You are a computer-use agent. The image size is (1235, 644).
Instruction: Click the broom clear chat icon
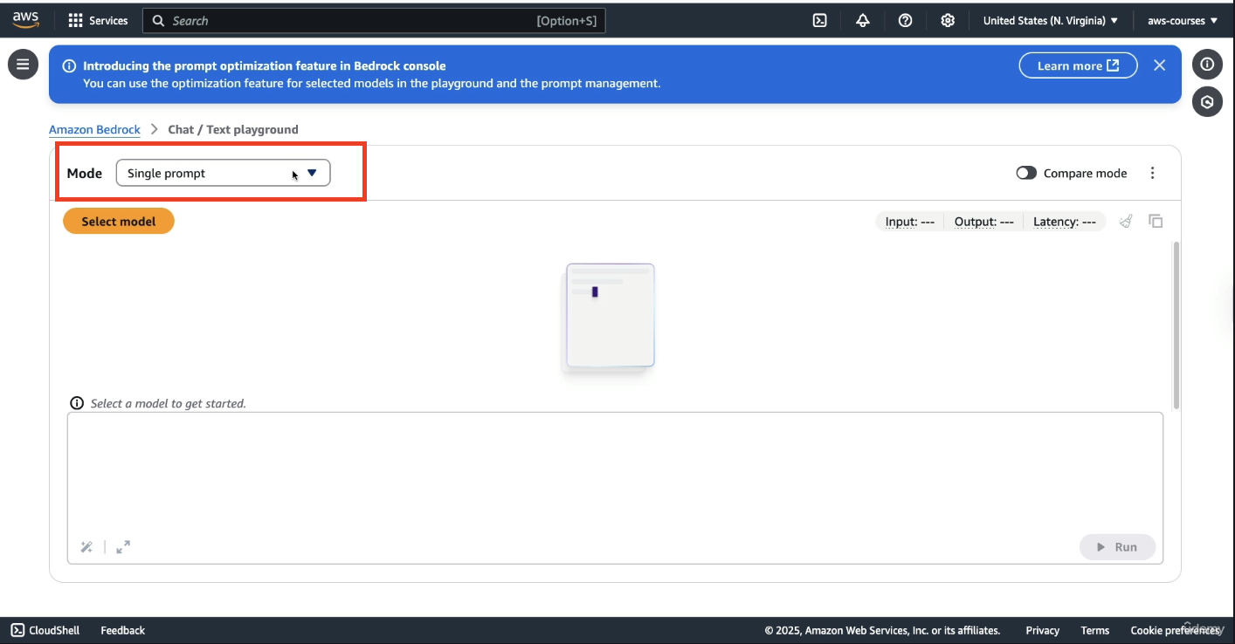tap(1127, 222)
